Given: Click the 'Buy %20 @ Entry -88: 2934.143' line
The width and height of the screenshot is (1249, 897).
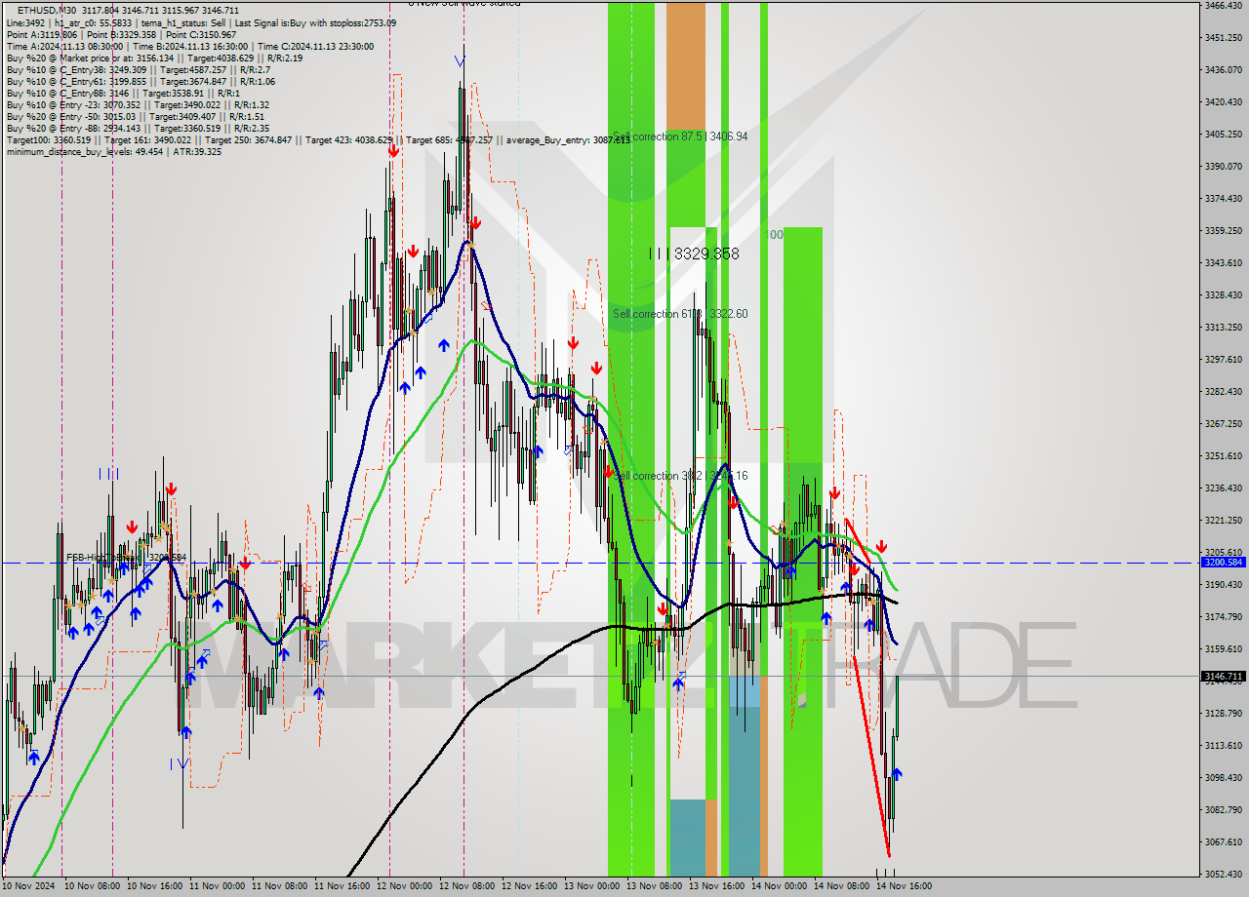Looking at the screenshot, I should [138, 128].
